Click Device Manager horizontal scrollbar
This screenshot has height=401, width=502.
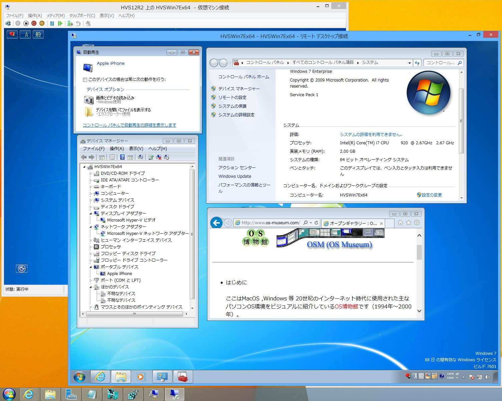click(x=135, y=314)
